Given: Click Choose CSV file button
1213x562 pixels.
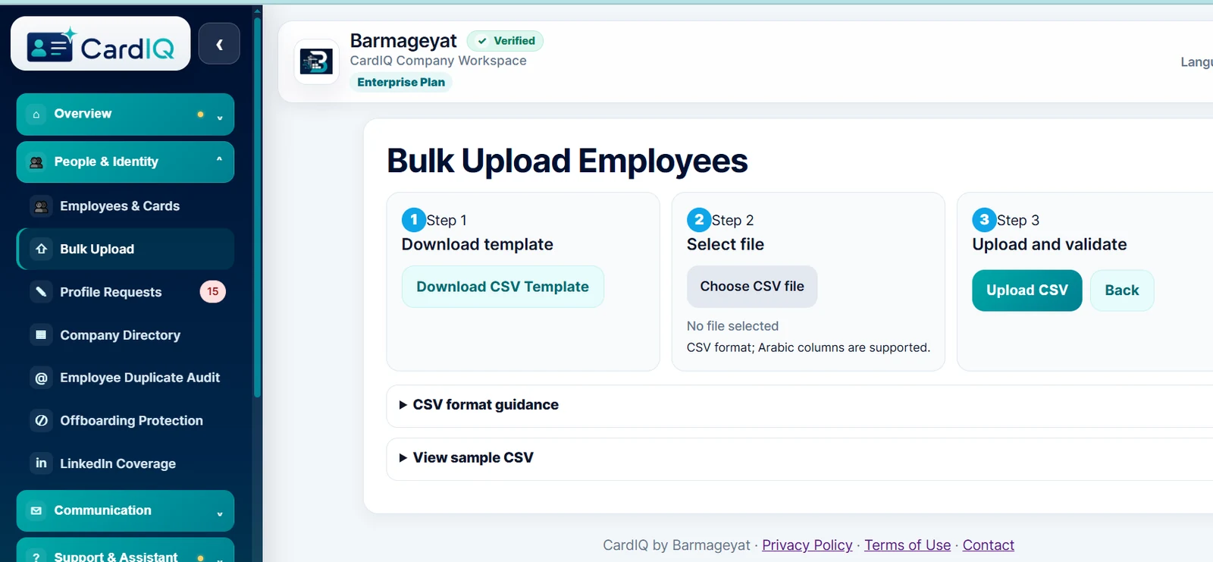Looking at the screenshot, I should [x=752, y=287].
